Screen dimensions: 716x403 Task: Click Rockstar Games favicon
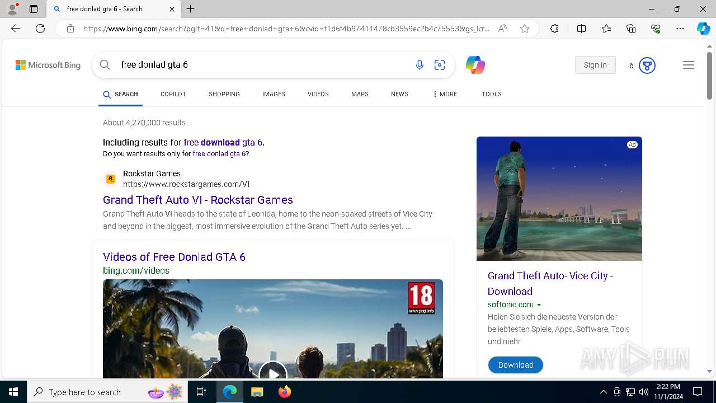click(x=111, y=179)
